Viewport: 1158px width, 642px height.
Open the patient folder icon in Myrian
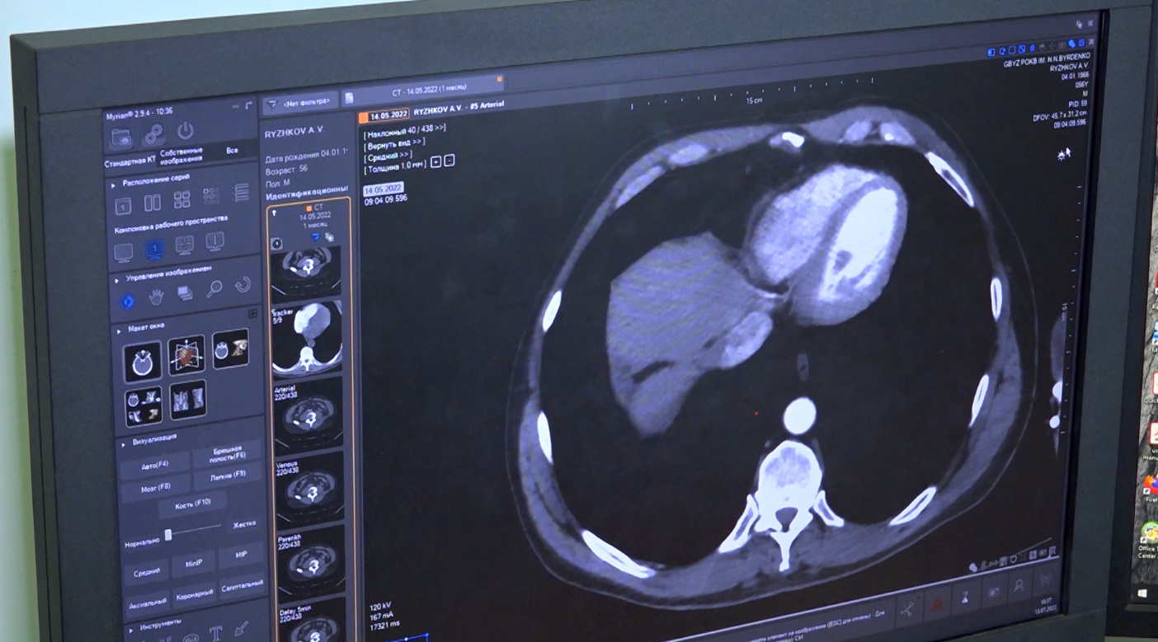coord(122,138)
